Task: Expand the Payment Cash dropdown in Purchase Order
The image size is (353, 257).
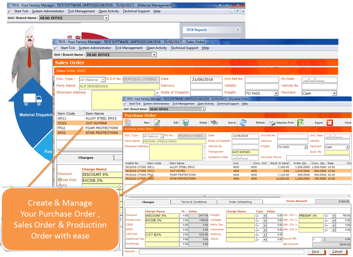Action: click(348, 147)
